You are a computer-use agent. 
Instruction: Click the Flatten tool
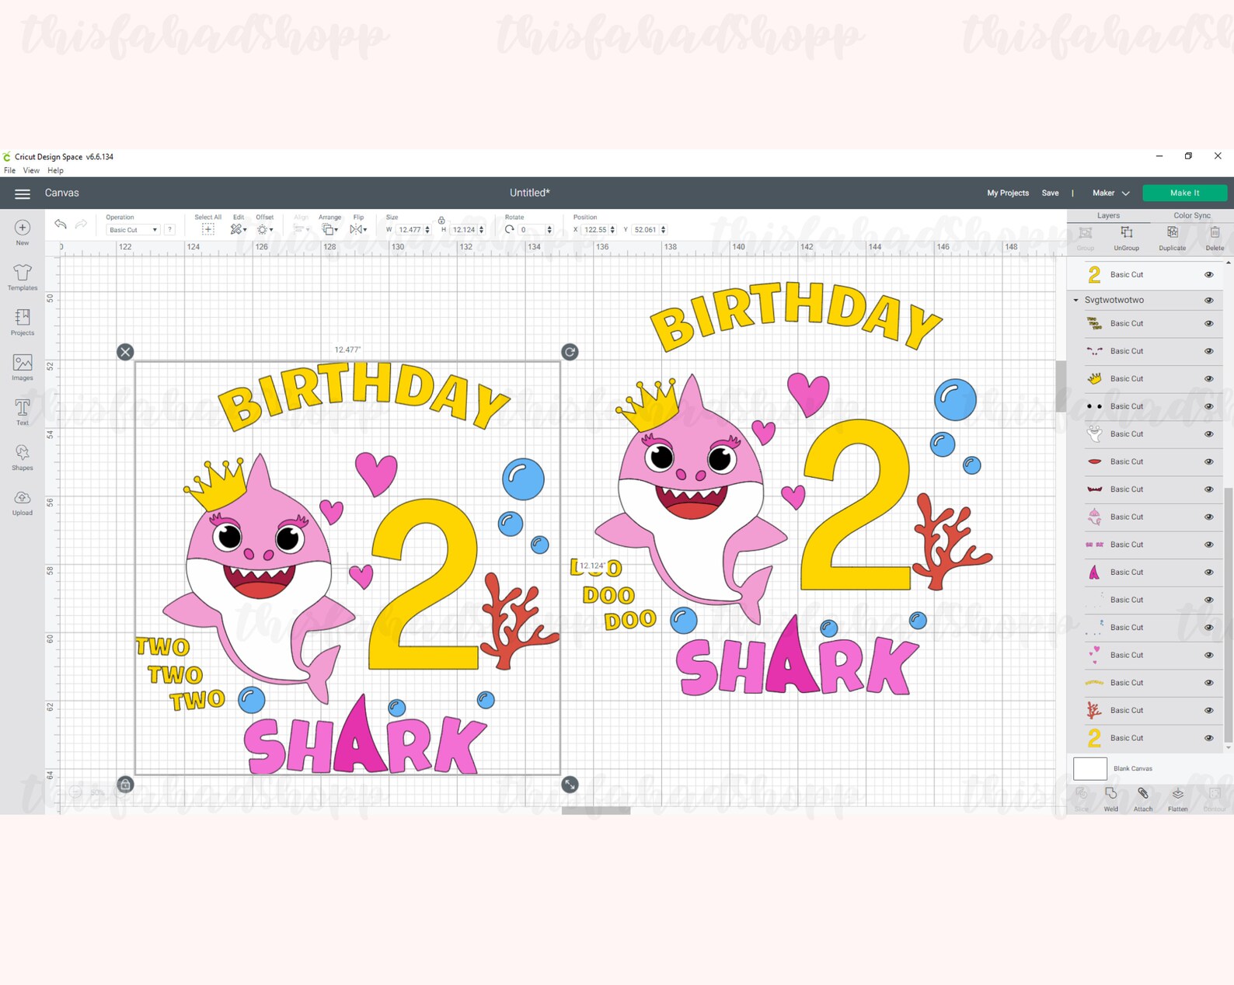[1178, 799]
